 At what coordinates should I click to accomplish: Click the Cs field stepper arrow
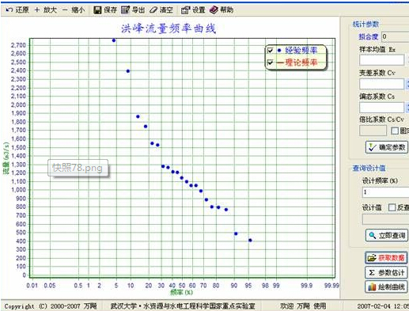(x=407, y=108)
